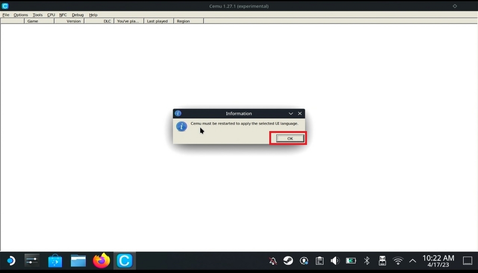Sort game list by DLC column
This screenshot has height=273, width=478.
(x=99, y=21)
